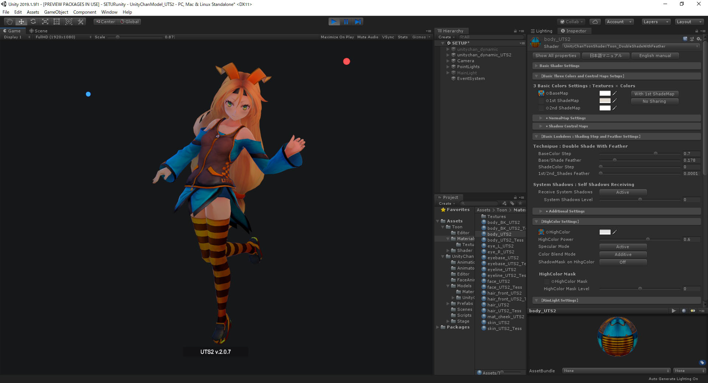Toggle Mute Audio in Game view
Image resolution: width=708 pixels, height=383 pixels.
pyautogui.click(x=368, y=37)
